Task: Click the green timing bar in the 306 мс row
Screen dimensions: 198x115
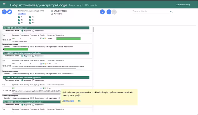Action: 69,38
